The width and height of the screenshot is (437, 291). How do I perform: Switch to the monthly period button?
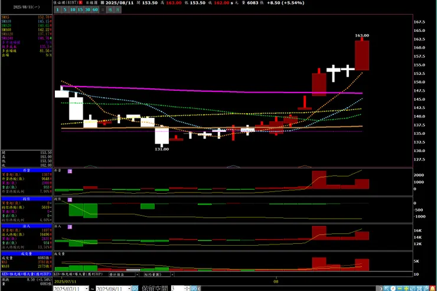(x=118, y=10)
